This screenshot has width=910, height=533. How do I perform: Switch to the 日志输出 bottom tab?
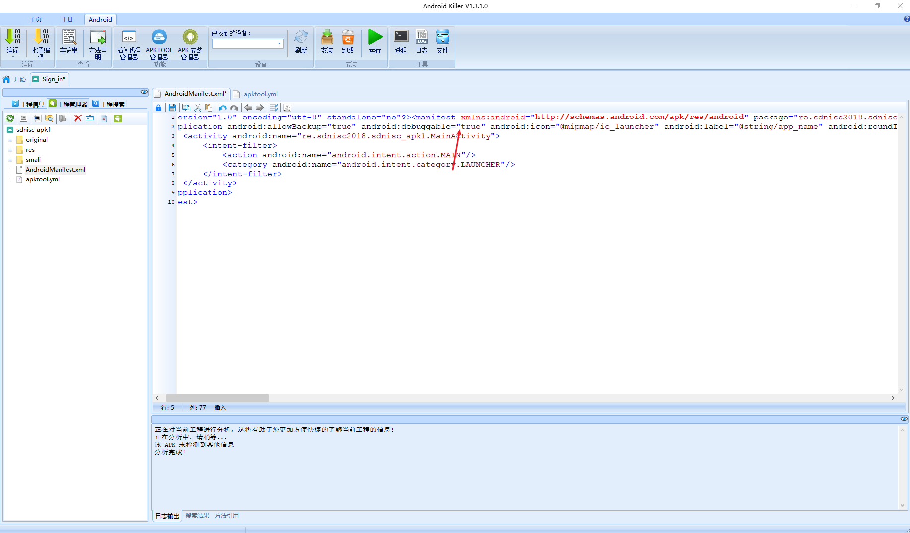click(x=167, y=516)
